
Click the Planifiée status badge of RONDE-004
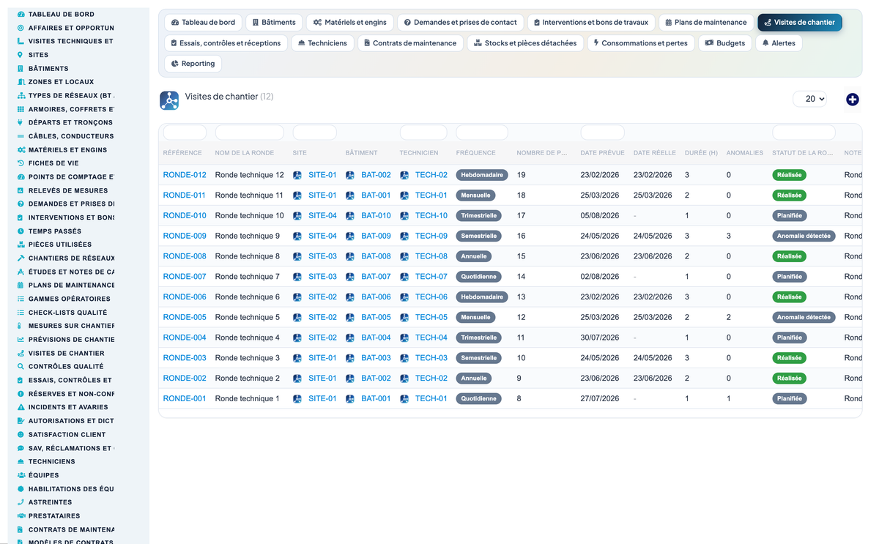(x=790, y=338)
